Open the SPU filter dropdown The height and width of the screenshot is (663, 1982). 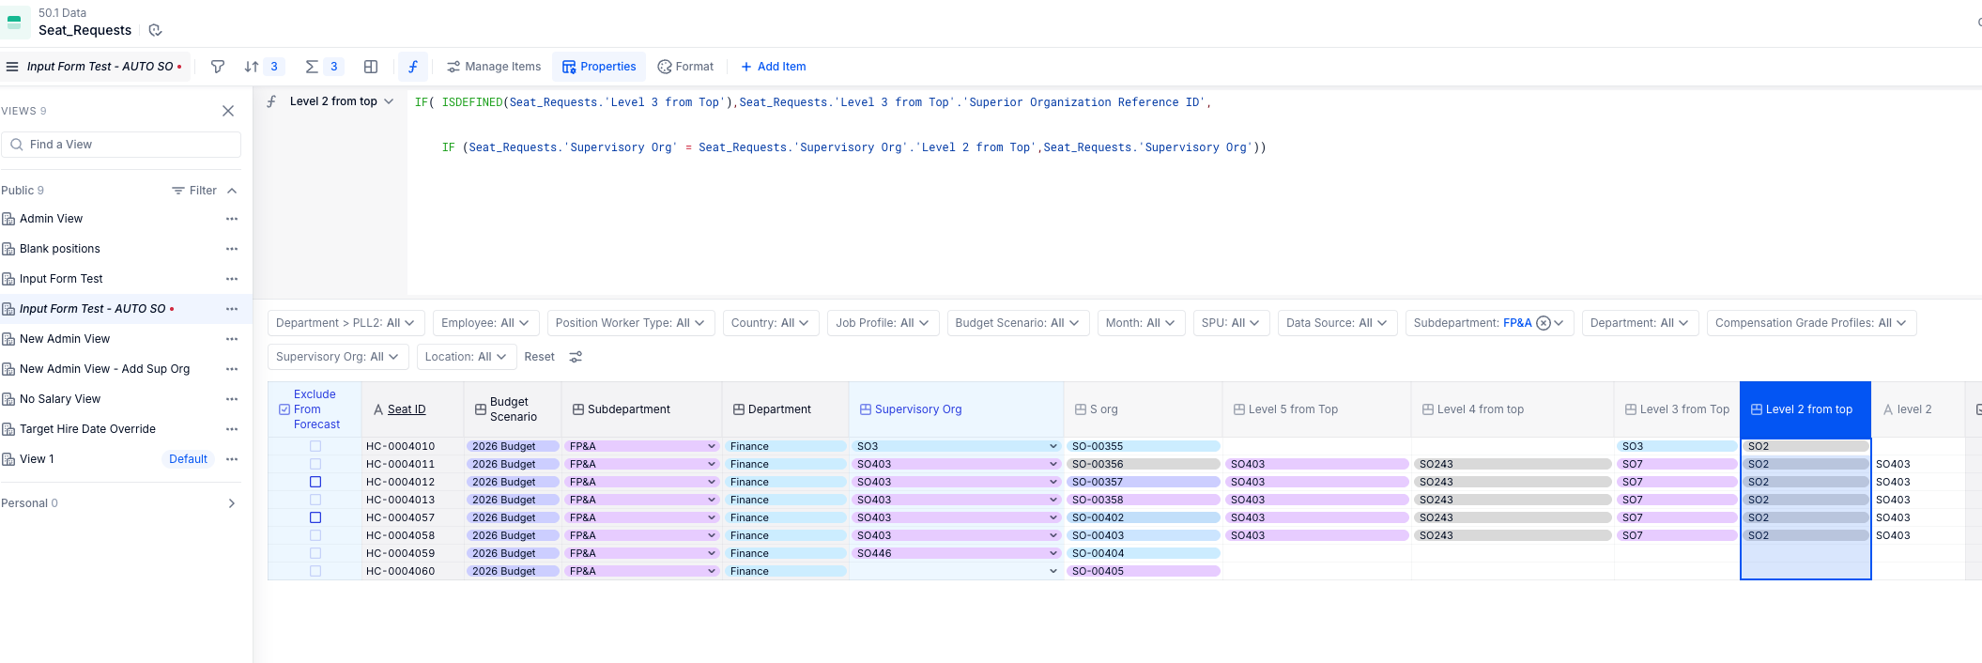pos(1231,323)
